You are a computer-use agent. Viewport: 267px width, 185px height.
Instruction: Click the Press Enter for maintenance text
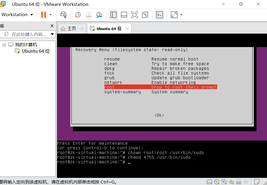click(x=92, y=143)
